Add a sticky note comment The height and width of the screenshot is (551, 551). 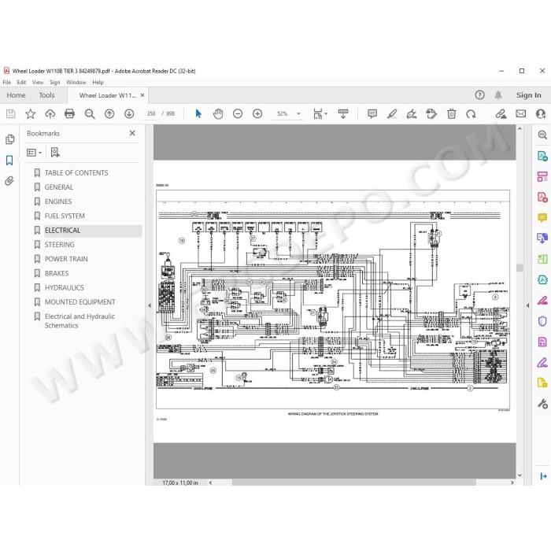(x=372, y=113)
